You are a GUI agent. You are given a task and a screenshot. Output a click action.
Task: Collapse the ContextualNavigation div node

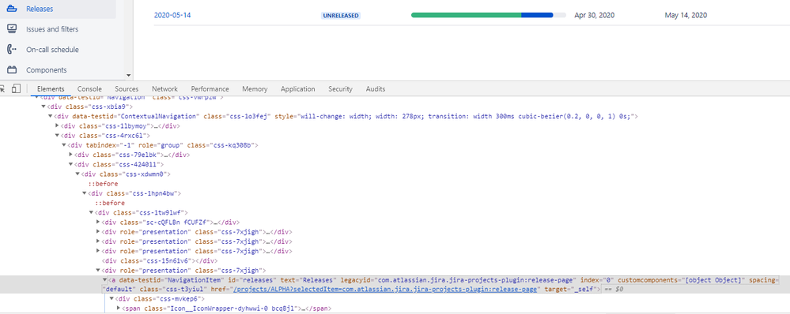point(51,116)
